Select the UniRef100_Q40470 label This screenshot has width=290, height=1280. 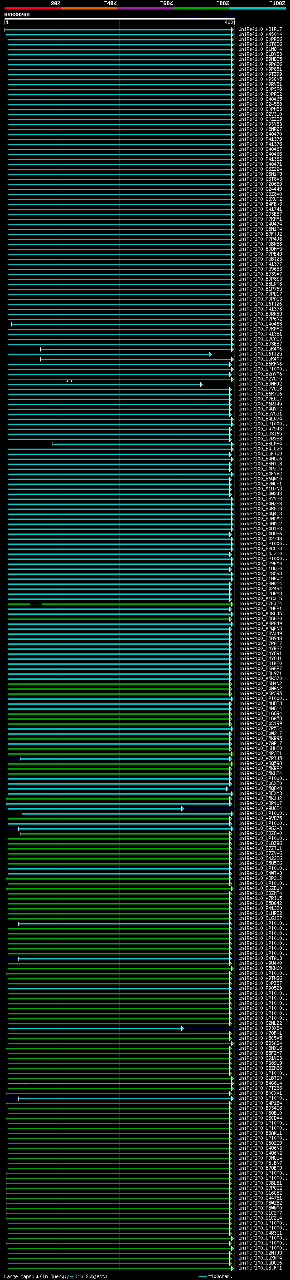pyautogui.click(x=260, y=134)
